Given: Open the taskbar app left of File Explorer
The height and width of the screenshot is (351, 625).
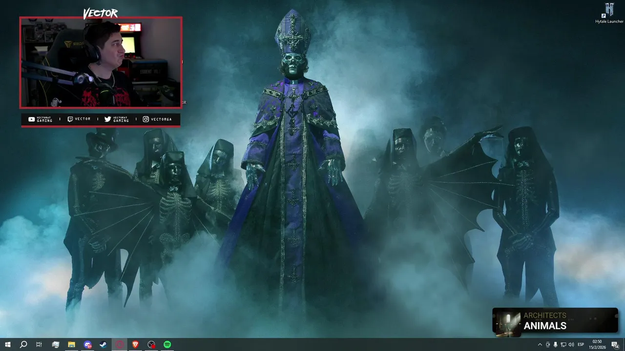Looking at the screenshot, I should click(56, 345).
